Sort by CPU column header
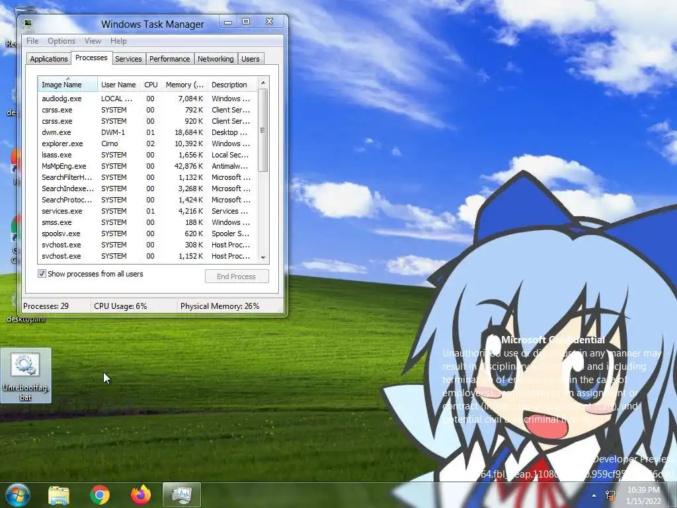The height and width of the screenshot is (508, 677). 151,85
